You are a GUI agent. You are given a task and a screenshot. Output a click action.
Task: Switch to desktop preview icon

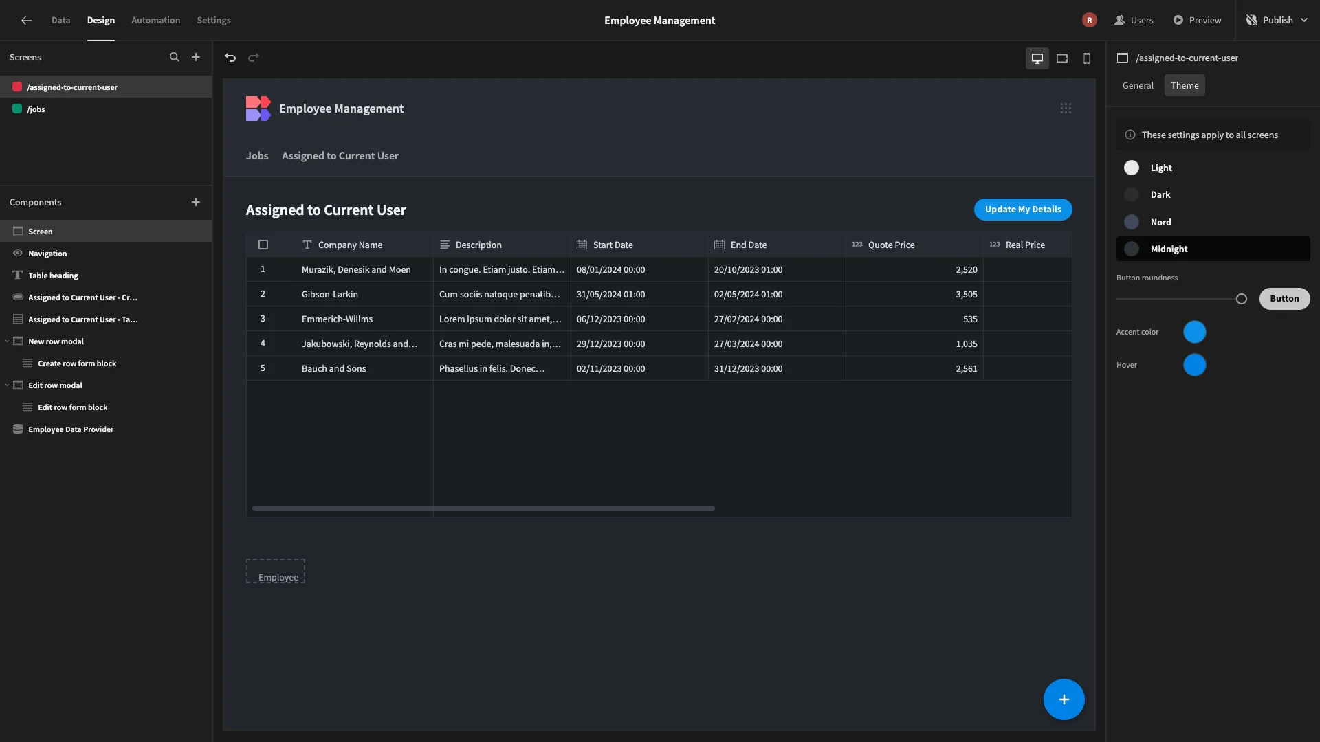point(1037,58)
